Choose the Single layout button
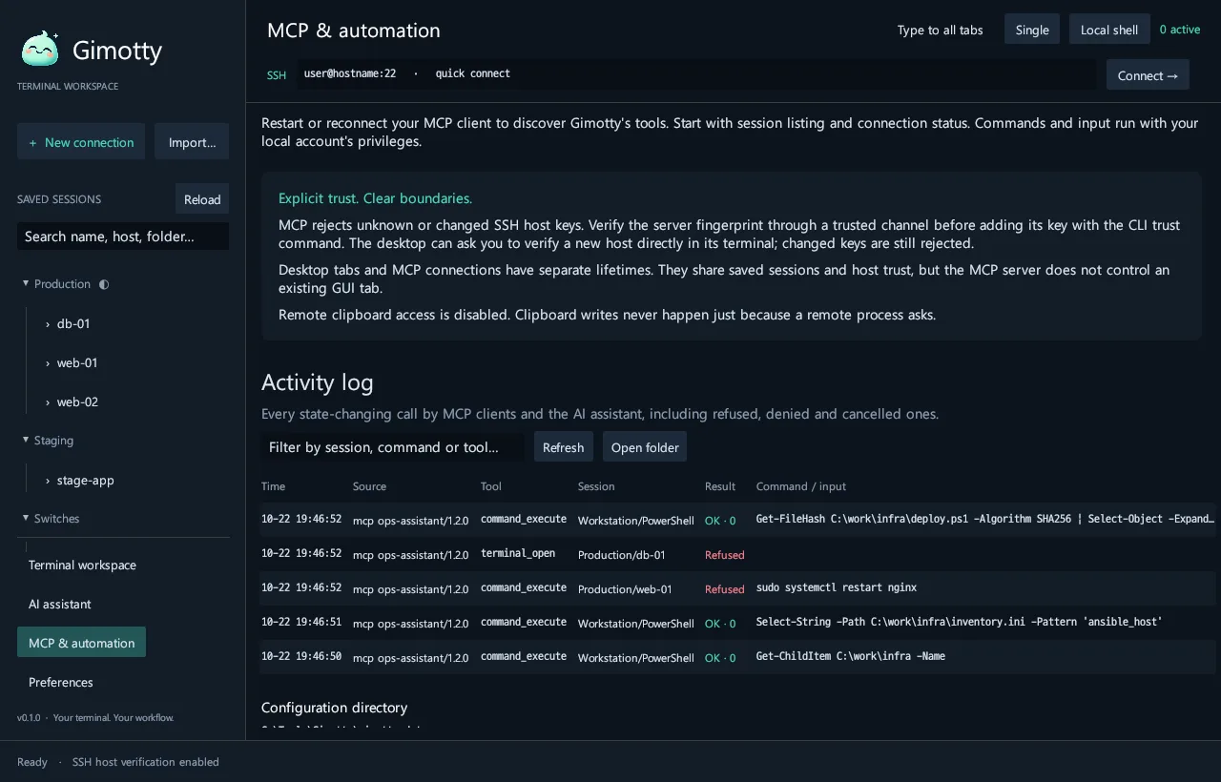Image resolution: width=1221 pixels, height=782 pixels. (x=1032, y=30)
